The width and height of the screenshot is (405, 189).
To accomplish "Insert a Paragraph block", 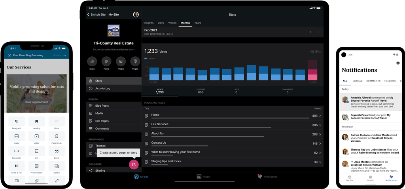I will (x=16, y=122).
